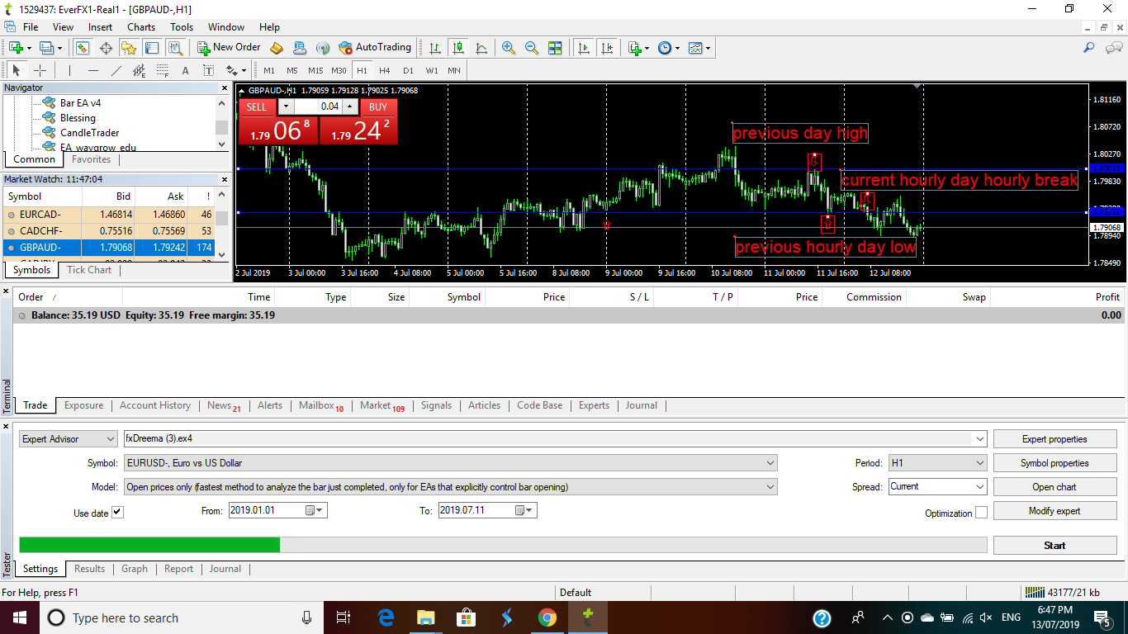Switch the chart to candlesticks view
The height and width of the screenshot is (634, 1128).
[x=457, y=48]
